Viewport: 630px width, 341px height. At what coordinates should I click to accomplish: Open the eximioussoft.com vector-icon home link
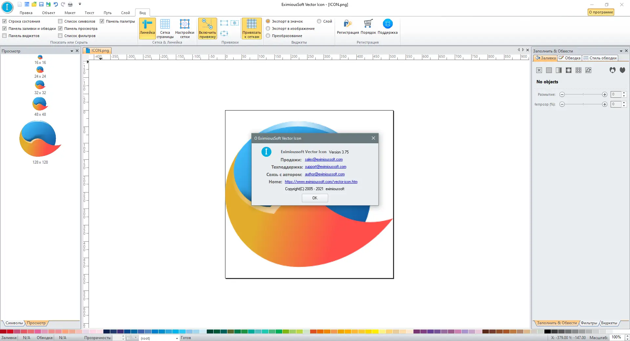(321, 182)
